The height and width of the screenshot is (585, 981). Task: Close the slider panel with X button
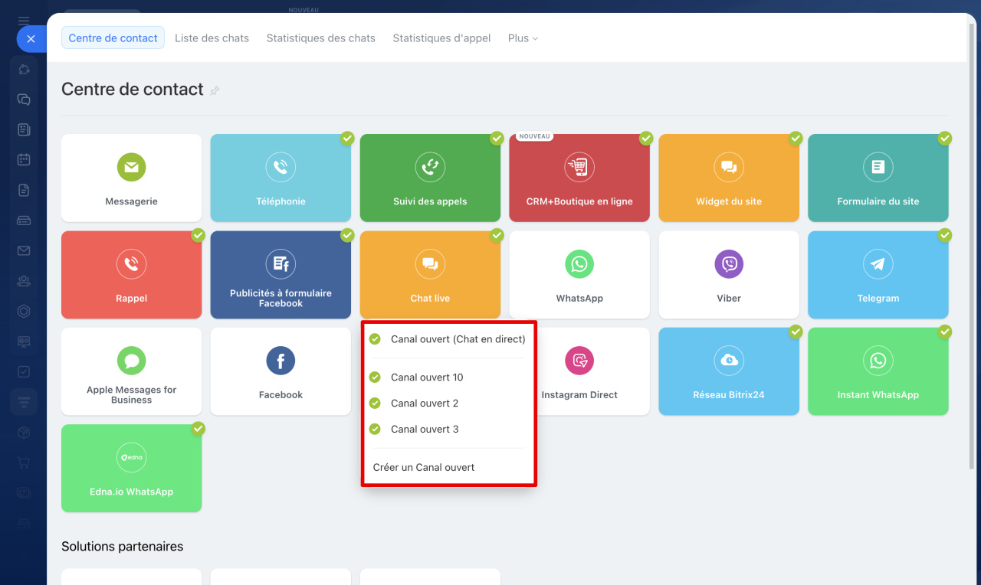pyautogui.click(x=31, y=38)
